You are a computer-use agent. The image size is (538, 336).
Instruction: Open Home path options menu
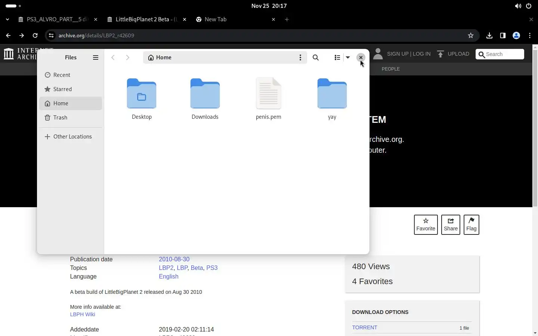pos(300,57)
